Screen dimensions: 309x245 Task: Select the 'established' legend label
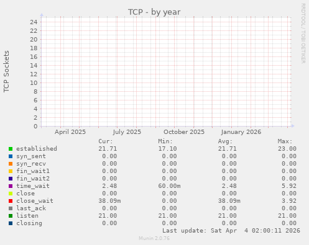[x=37, y=149]
